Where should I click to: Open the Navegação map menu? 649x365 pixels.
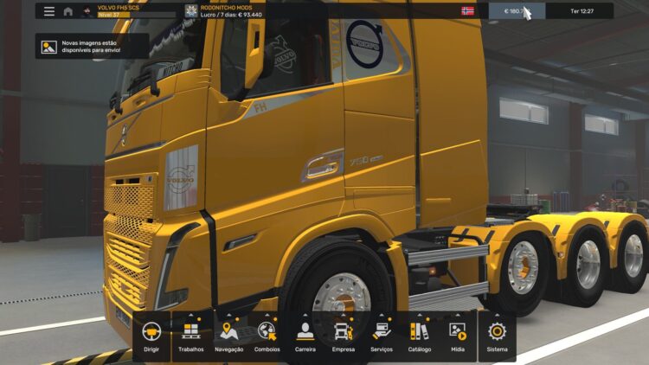coord(229,336)
